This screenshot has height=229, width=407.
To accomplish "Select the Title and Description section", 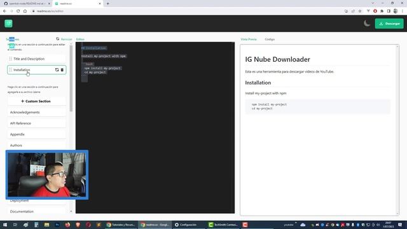I will coord(37,59).
